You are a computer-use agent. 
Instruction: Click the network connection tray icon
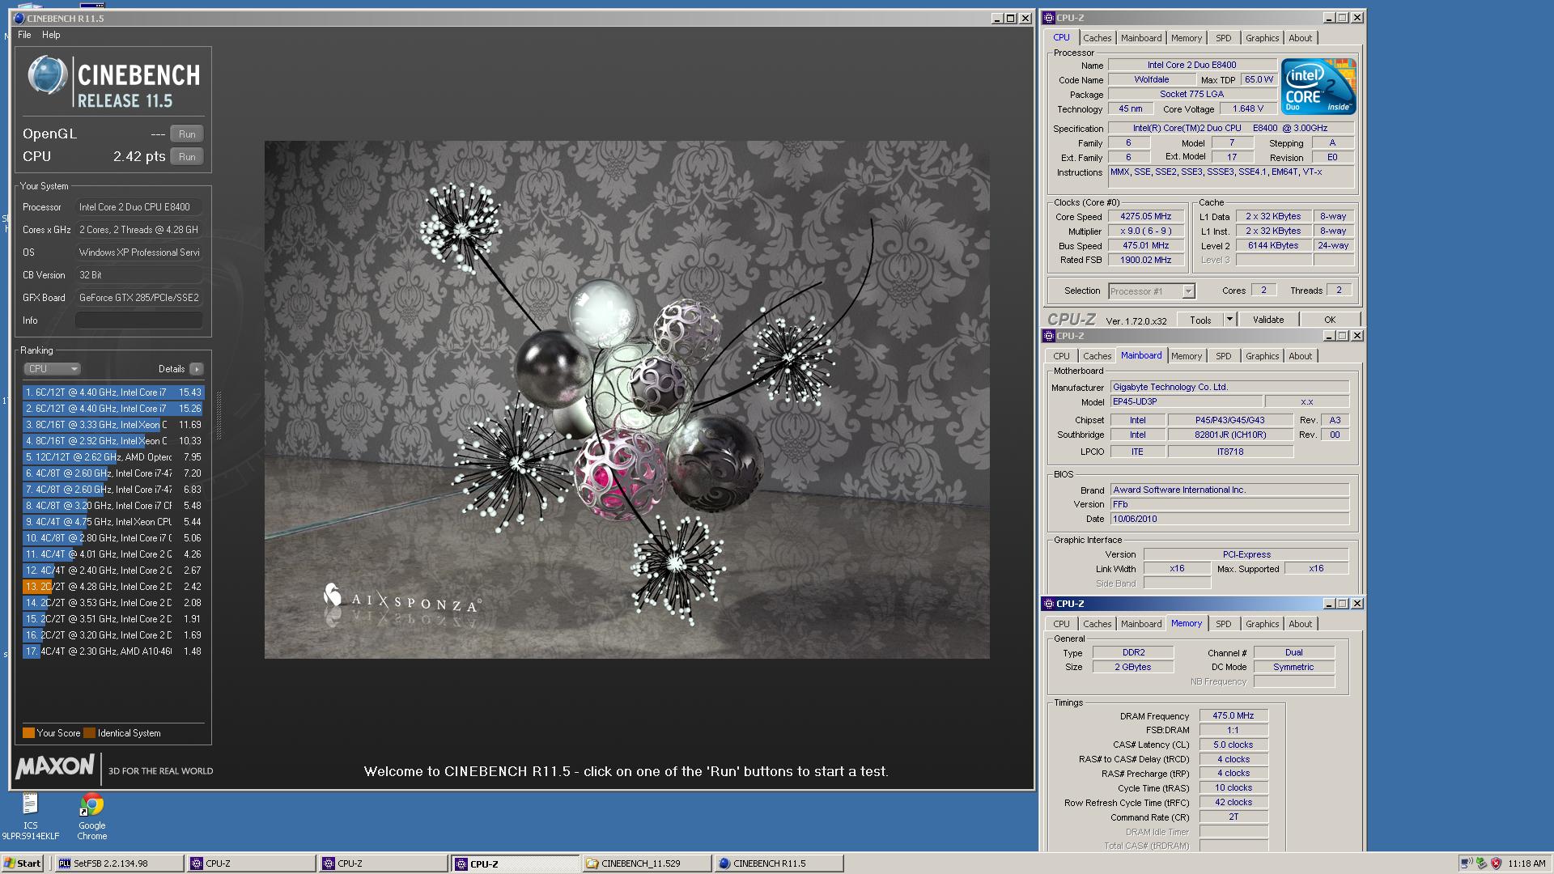1466,863
